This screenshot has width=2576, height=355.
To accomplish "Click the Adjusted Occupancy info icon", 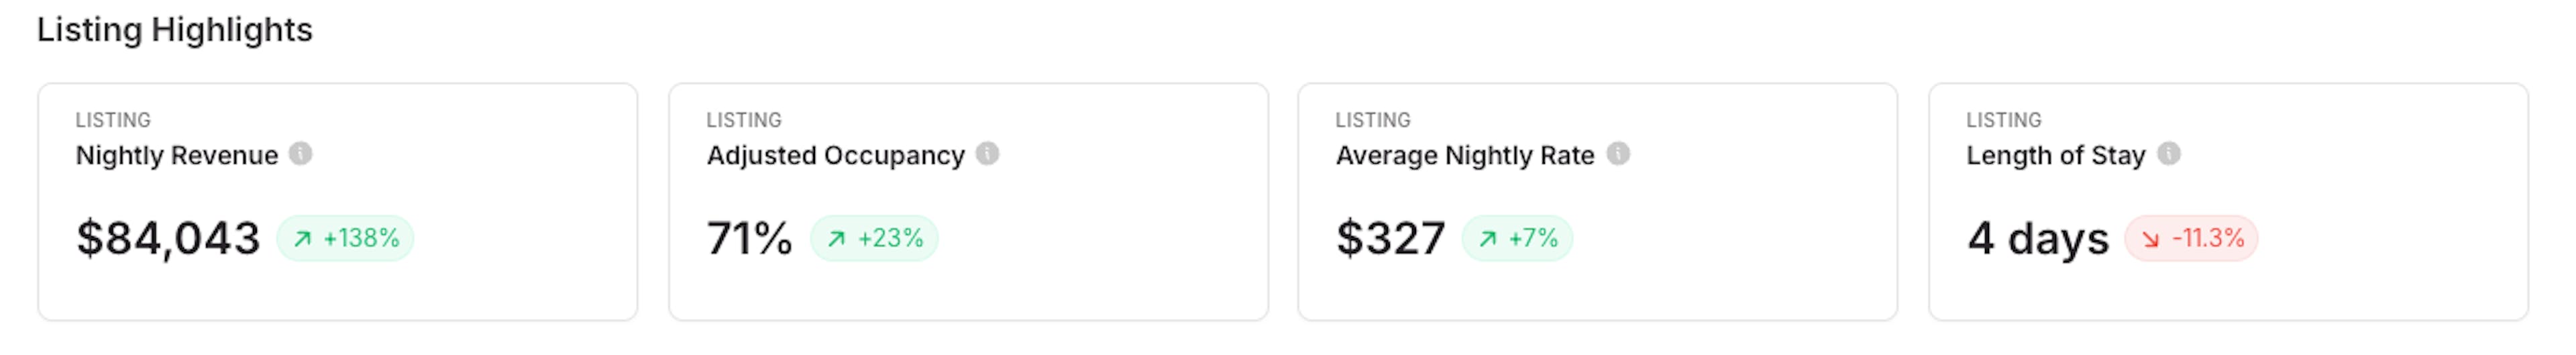I will click(987, 154).
